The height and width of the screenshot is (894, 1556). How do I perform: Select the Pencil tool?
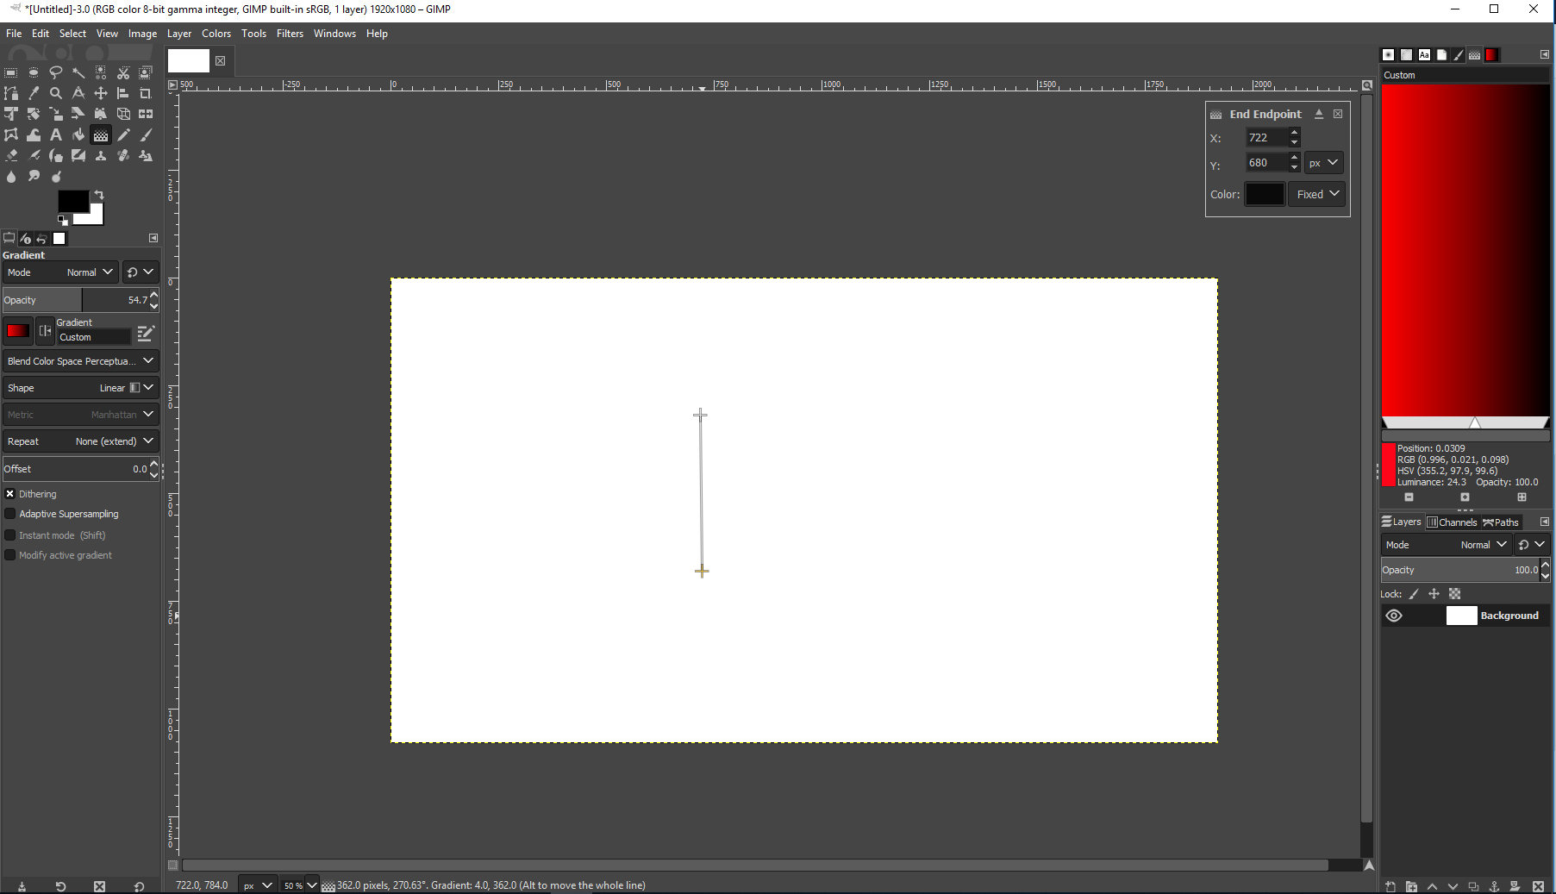click(x=123, y=134)
